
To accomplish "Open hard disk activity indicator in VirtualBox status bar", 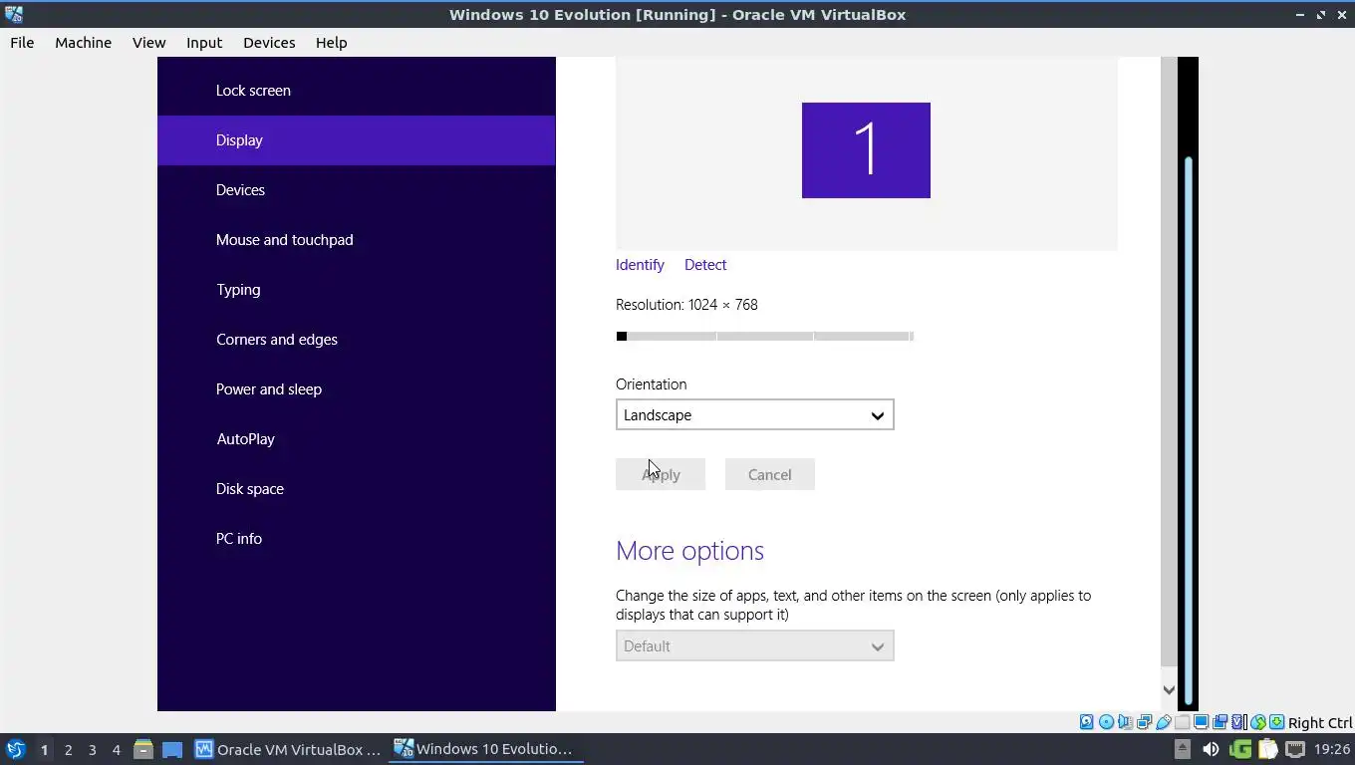I will (1087, 722).
